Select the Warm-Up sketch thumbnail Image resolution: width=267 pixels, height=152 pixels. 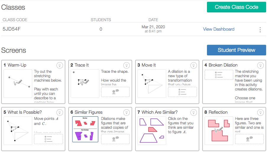[18, 83]
